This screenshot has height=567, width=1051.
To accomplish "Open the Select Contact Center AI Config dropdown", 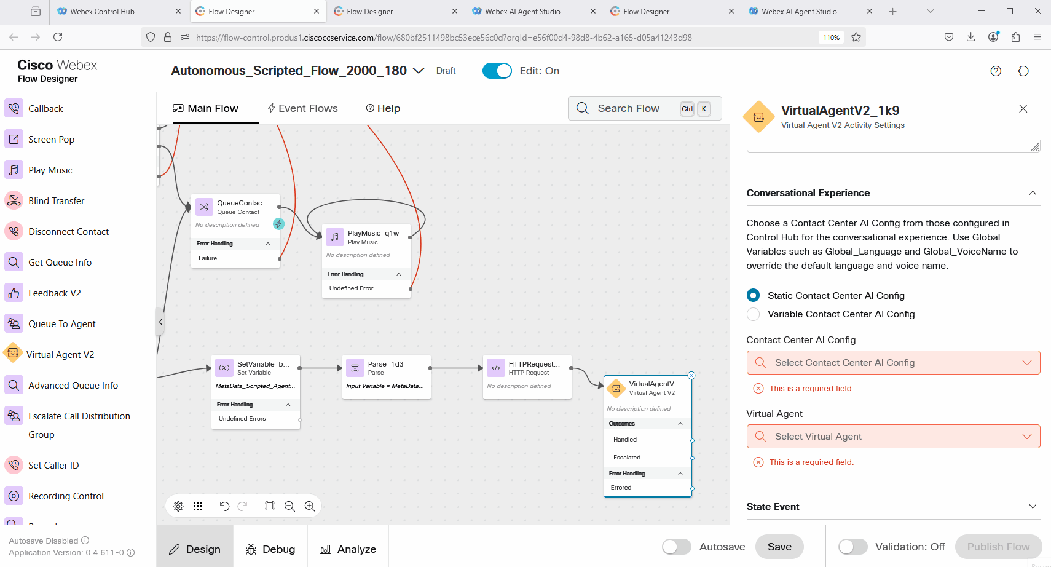I will pos(892,363).
